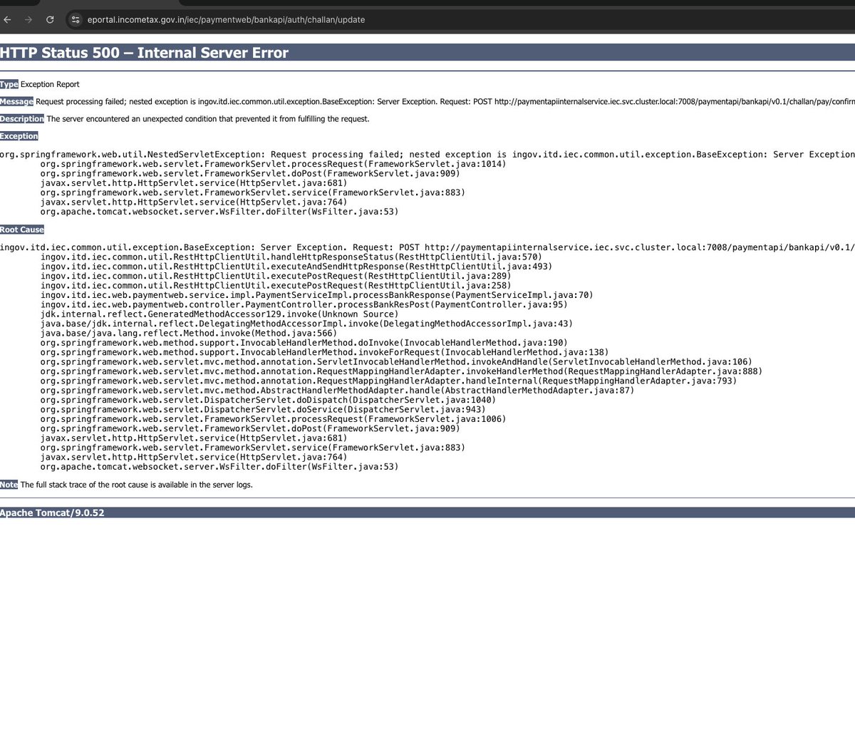Click the handleHttpResponseStatus stack line
Viewport: 855px width, 752px height.
(x=291, y=257)
